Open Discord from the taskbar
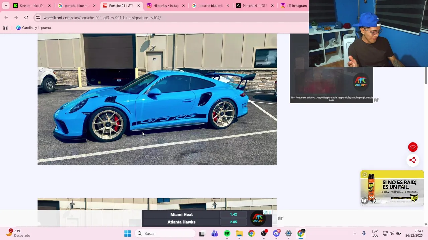The image size is (428, 240). [x=276, y=234]
